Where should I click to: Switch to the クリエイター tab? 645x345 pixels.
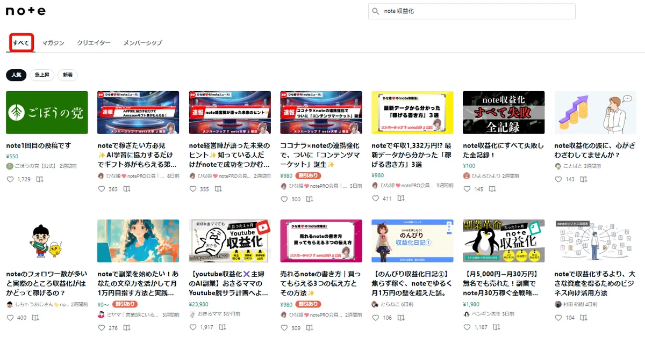point(94,43)
